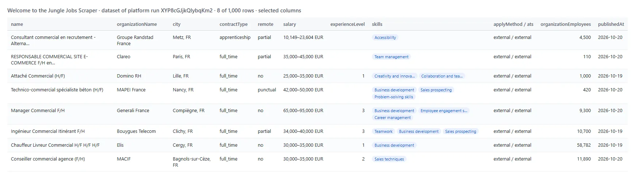Select the Team management skill tag
The height and width of the screenshot is (178, 635).
point(391,57)
